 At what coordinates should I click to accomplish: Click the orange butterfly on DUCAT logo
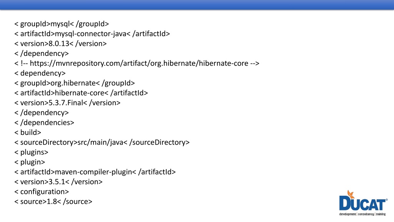point(351,194)
